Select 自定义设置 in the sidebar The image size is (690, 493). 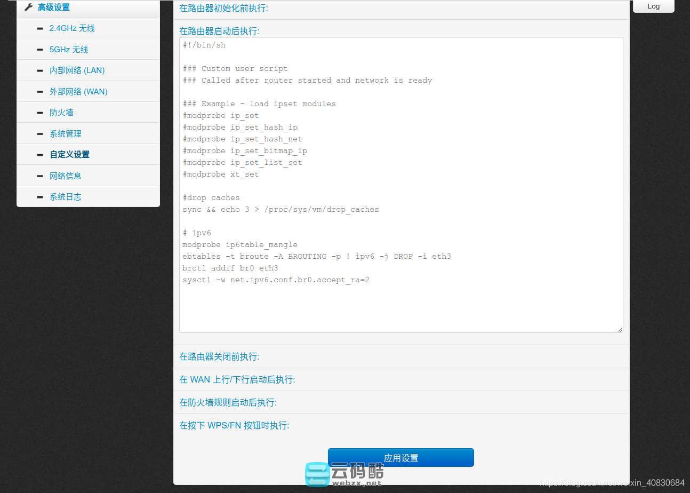(69, 155)
